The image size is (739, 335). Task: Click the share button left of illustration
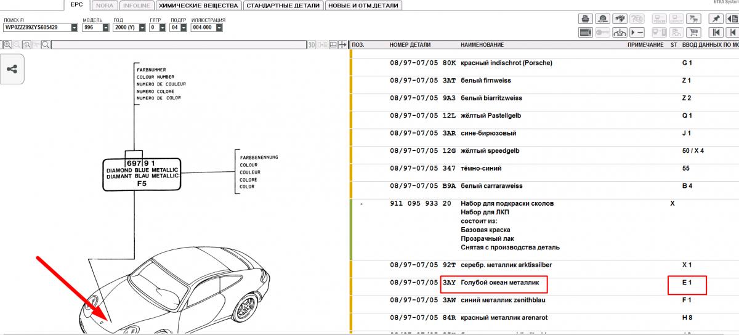[x=12, y=69]
